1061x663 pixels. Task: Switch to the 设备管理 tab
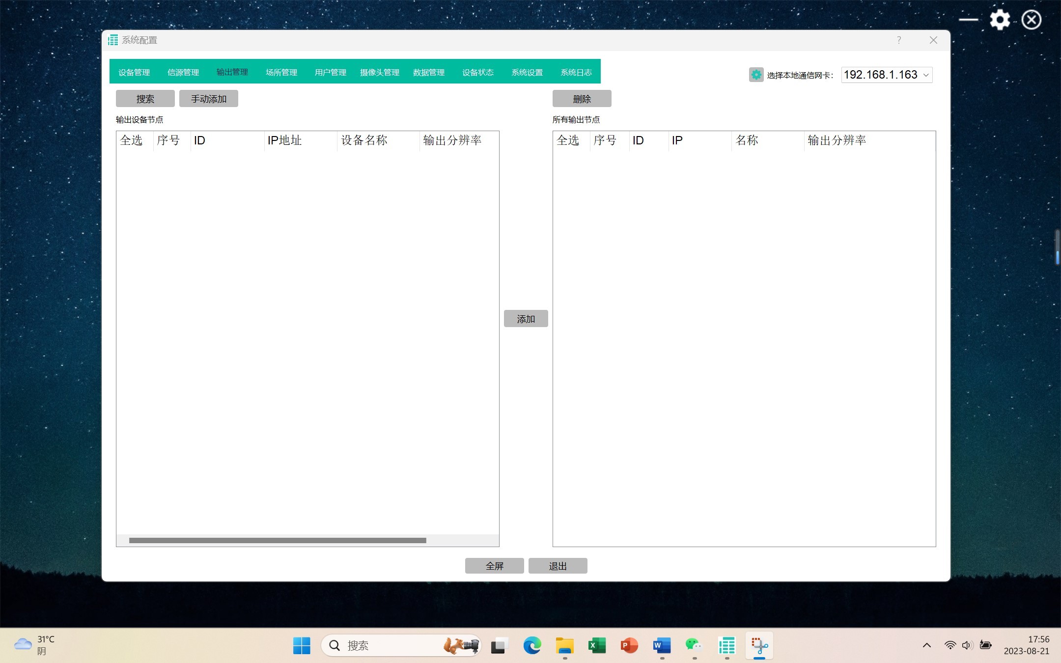[x=134, y=72]
